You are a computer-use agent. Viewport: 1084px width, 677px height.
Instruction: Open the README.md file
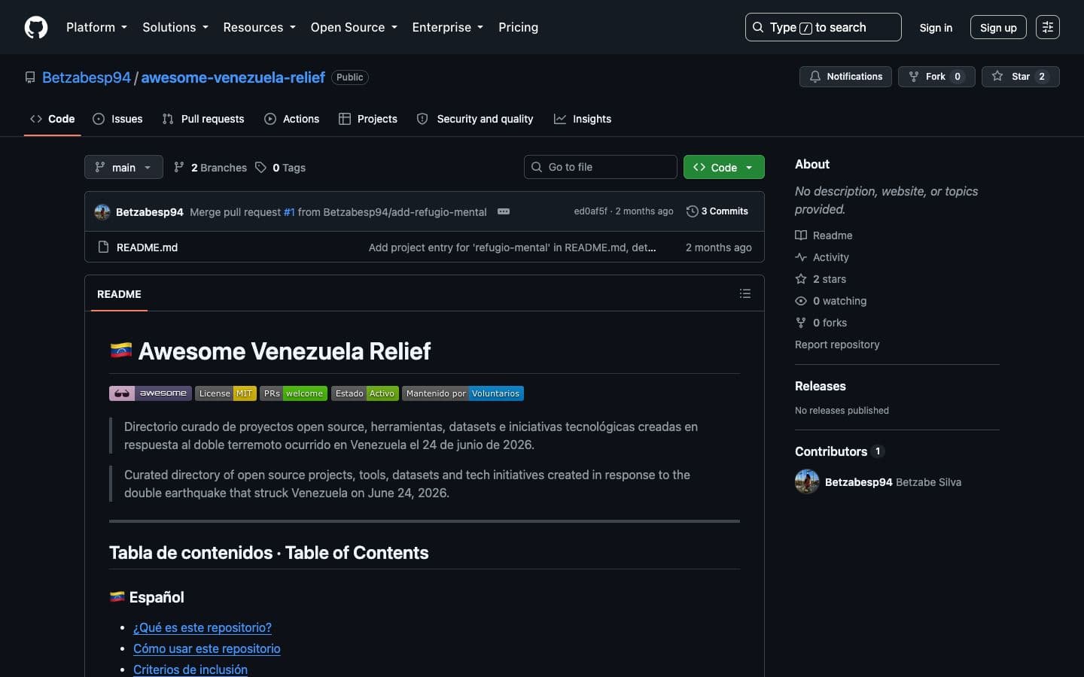(x=147, y=247)
